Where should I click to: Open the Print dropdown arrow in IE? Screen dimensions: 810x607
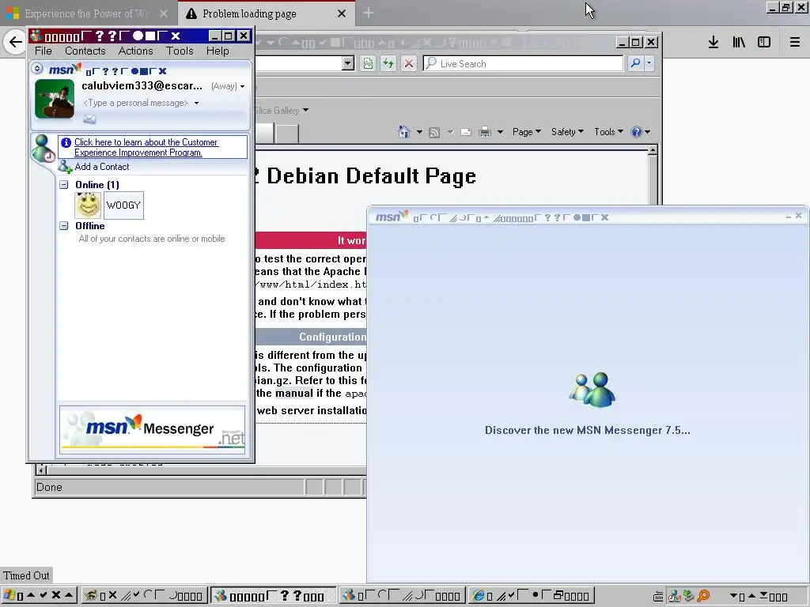point(500,132)
